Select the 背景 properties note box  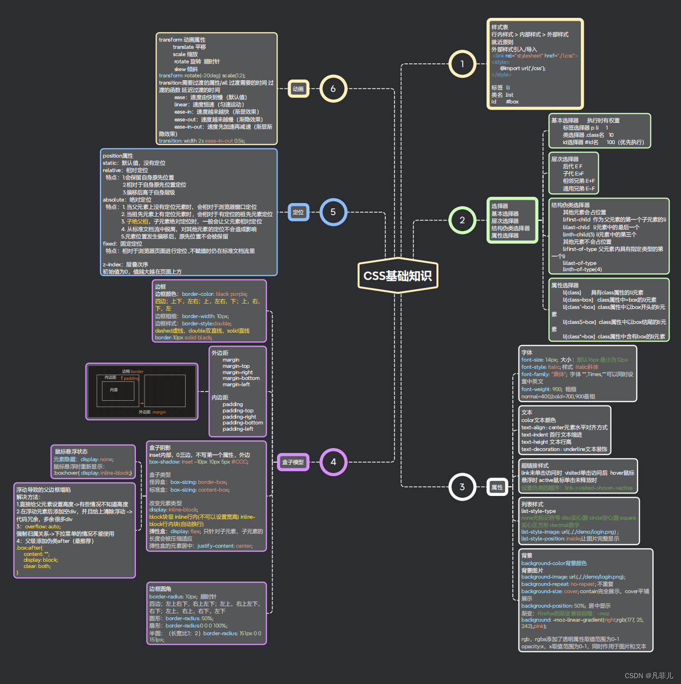coord(586,600)
